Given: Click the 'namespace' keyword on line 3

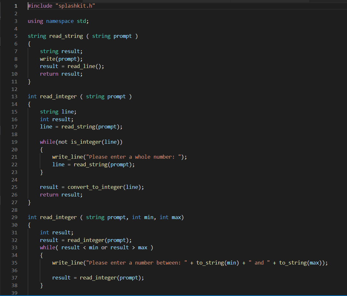Looking at the screenshot, I should (60, 21).
